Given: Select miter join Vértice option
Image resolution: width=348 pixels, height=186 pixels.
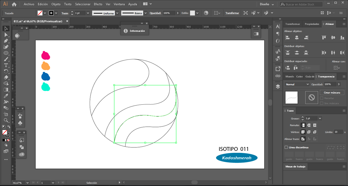Looking at the screenshot, I should 303,132.
